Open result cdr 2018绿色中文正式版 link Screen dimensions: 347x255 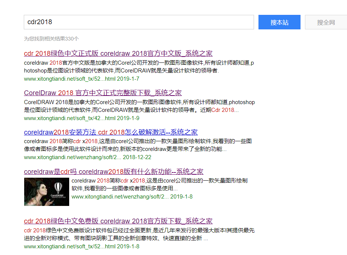[118, 54]
